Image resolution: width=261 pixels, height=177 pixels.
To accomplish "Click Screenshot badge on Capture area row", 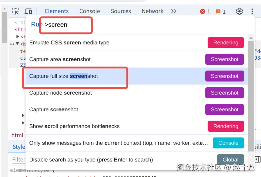I will (225, 59).
